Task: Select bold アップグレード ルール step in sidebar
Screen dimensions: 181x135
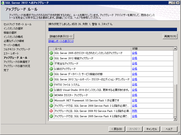Action: coord(15,58)
